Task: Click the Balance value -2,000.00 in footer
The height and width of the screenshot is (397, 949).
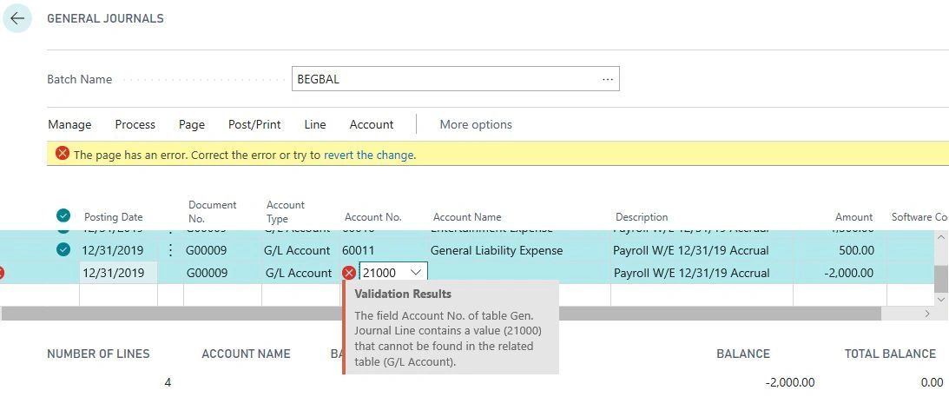Action: click(x=790, y=382)
